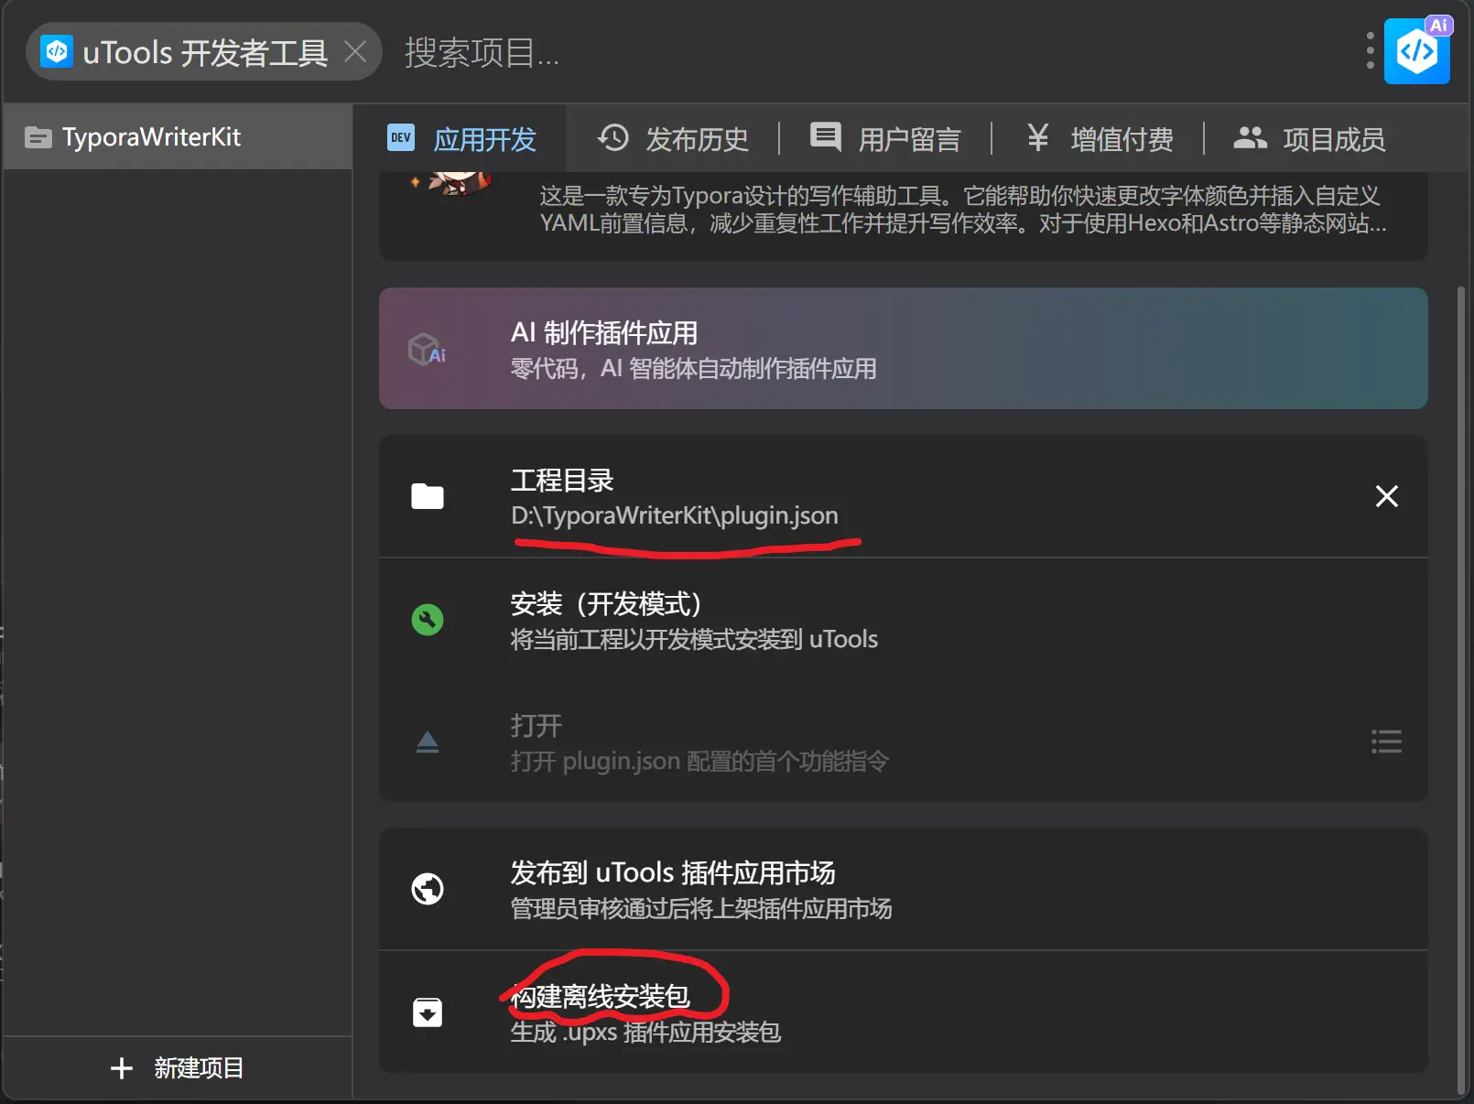This screenshot has width=1474, height=1104.
Task: Clear the 工程目录 path with X
Action: (x=1387, y=496)
